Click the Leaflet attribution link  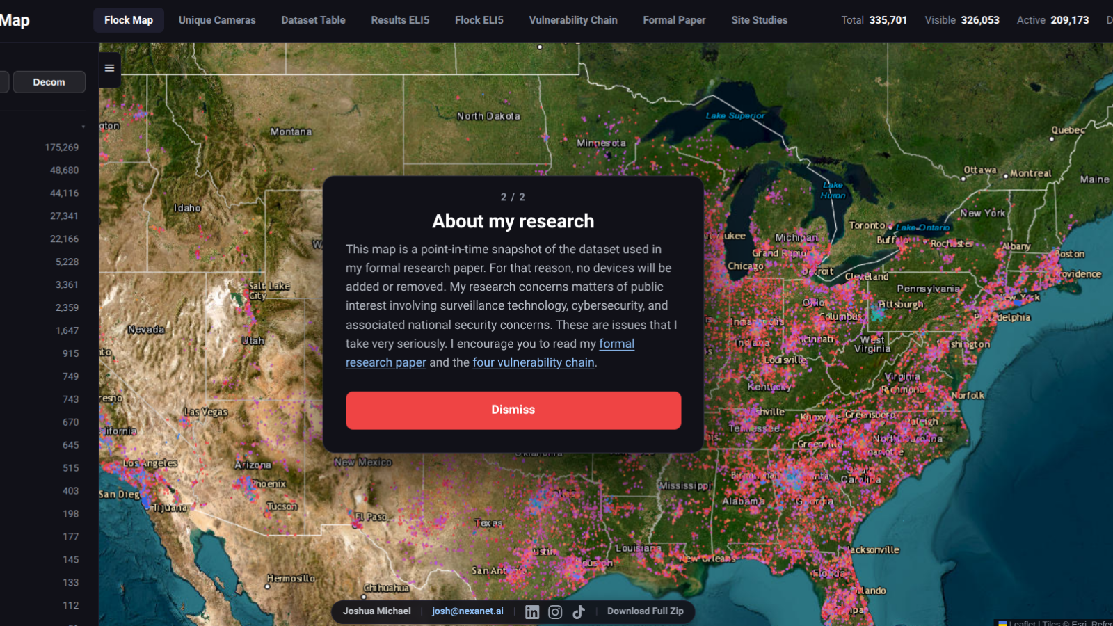tap(1023, 623)
